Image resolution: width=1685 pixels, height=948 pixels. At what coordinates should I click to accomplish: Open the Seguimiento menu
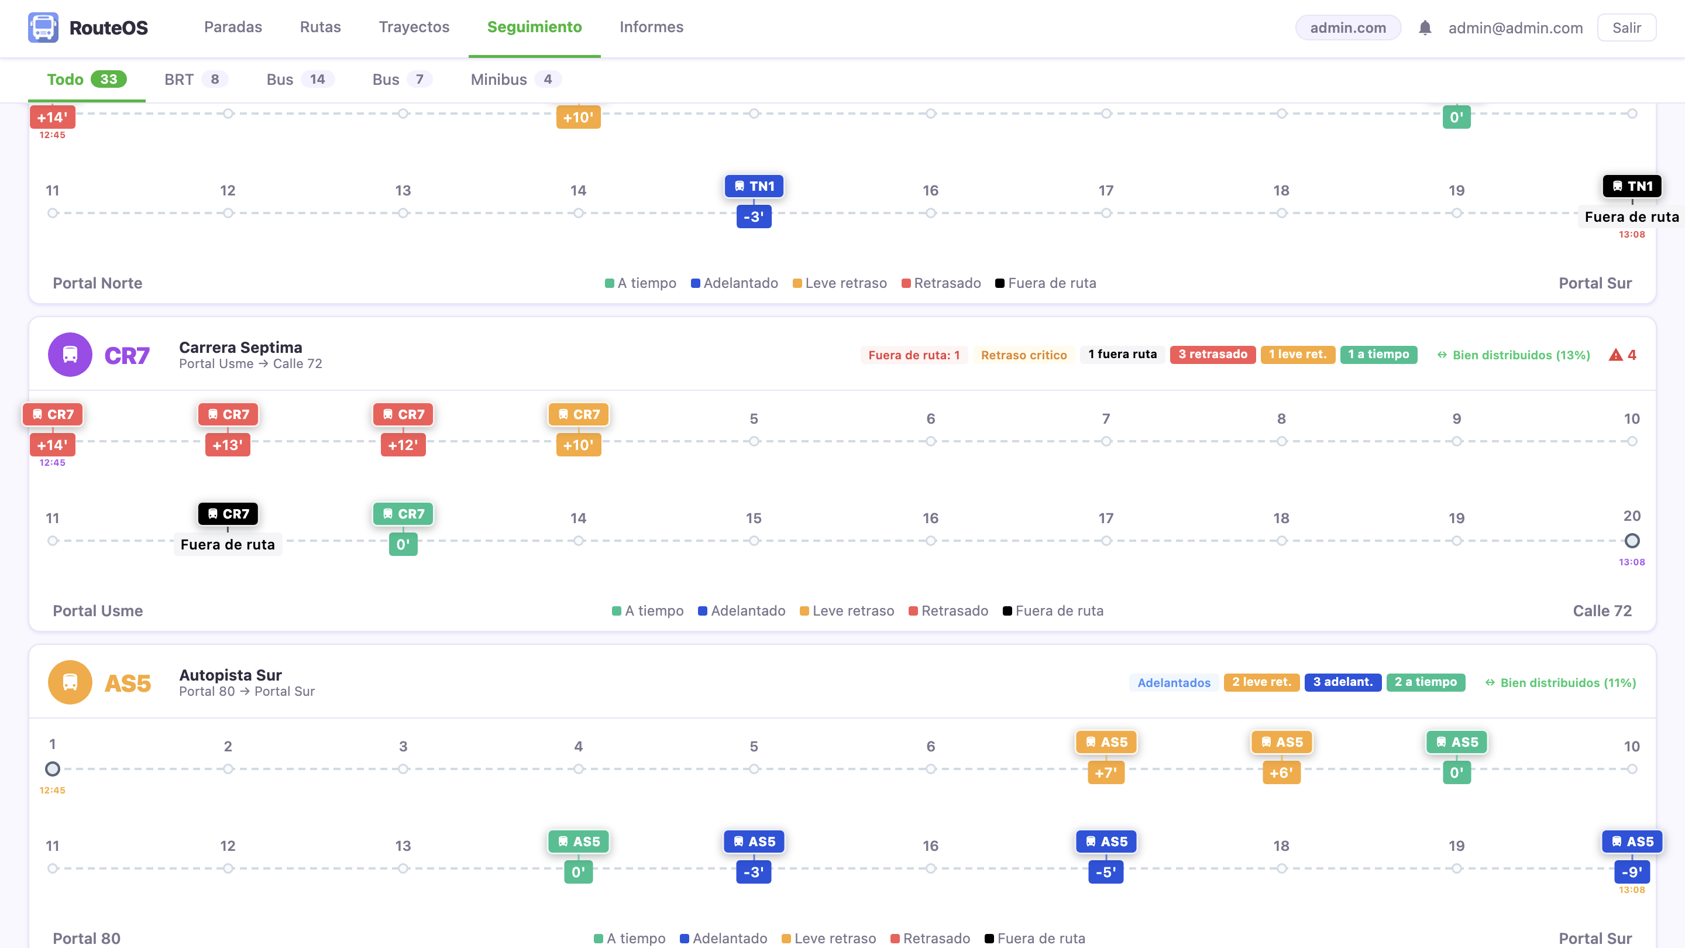pyautogui.click(x=534, y=27)
